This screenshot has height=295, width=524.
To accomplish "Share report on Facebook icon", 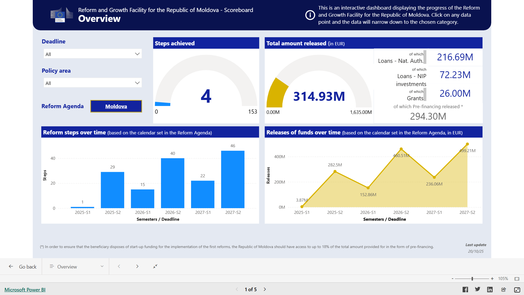I will pos(465,290).
